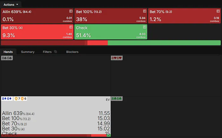Click the Bet 100% card detail icon

(x=145, y=11)
